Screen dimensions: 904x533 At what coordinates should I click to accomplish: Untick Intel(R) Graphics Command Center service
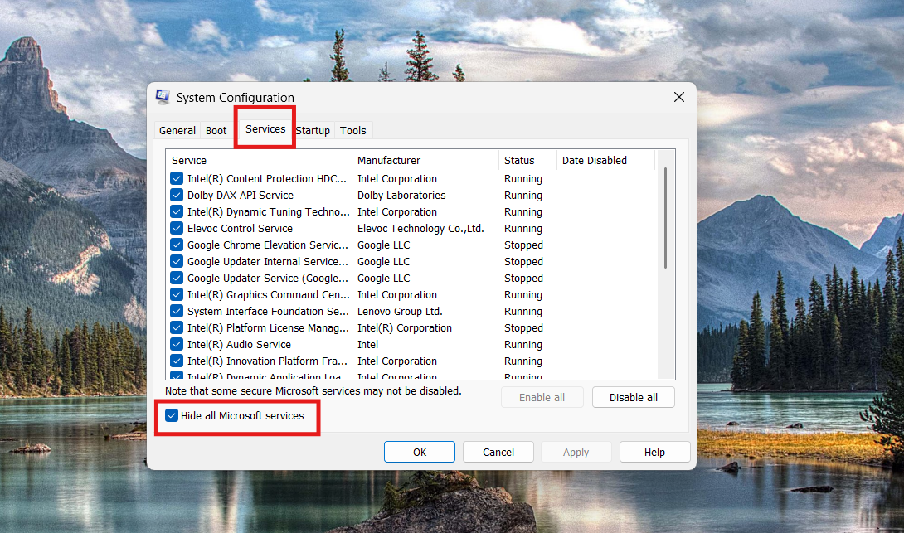tap(176, 294)
